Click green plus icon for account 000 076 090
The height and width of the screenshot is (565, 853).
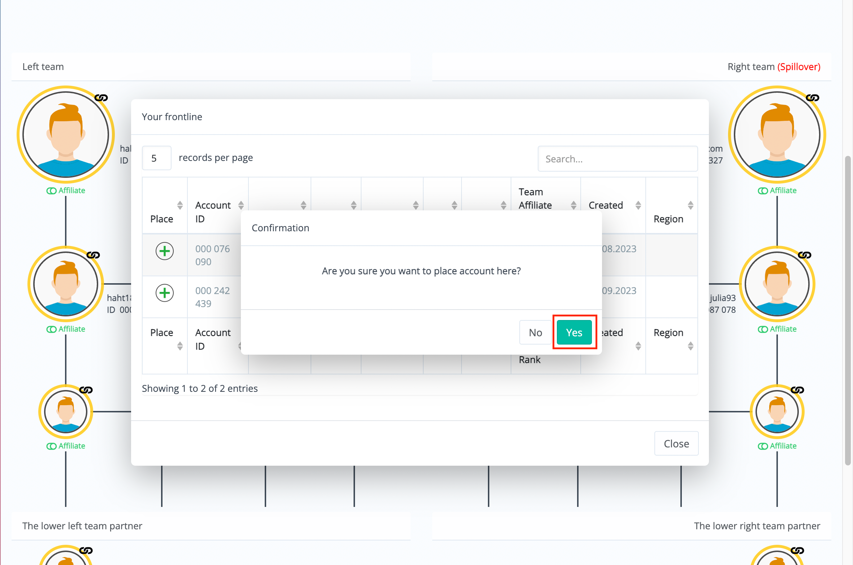(164, 251)
